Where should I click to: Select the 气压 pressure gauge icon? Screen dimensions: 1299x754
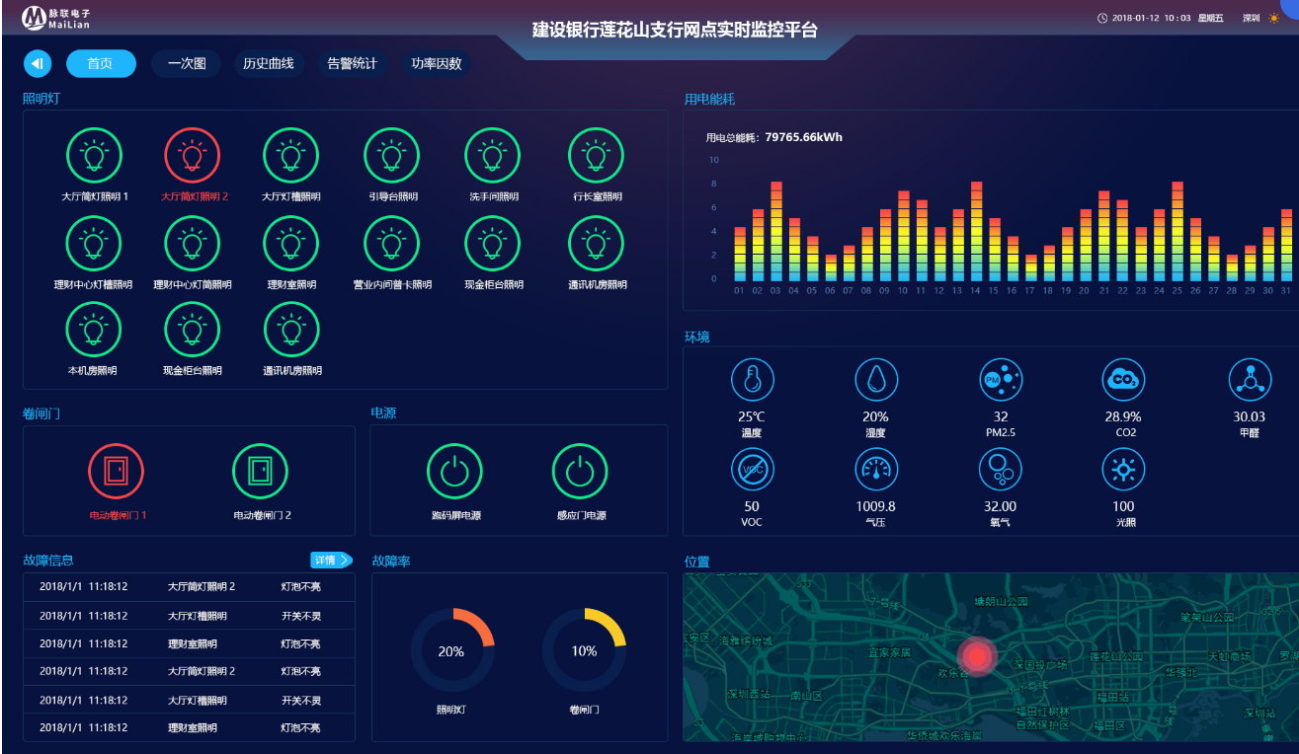pos(875,470)
